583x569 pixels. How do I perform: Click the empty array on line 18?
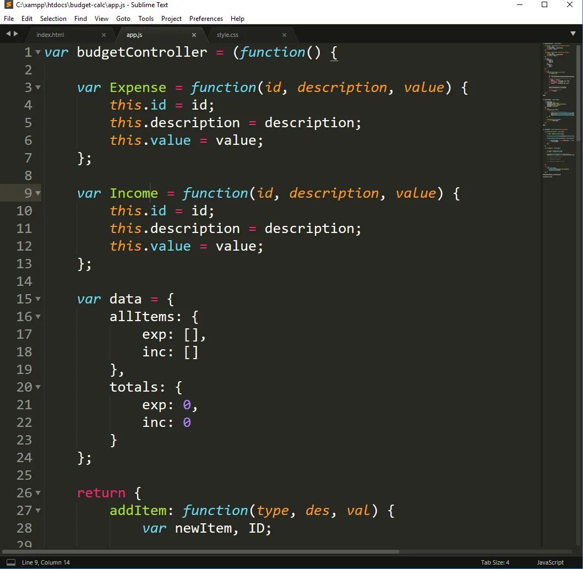click(x=190, y=352)
